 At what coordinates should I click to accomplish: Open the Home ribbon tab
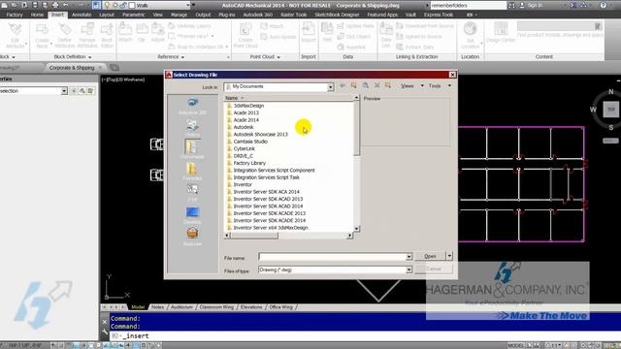pos(37,15)
